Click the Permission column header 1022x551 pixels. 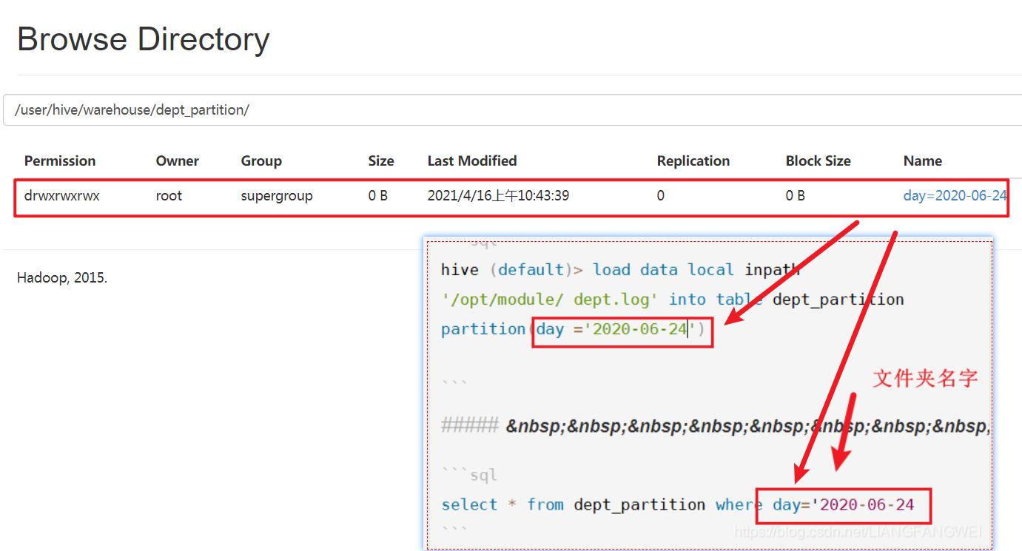point(60,161)
